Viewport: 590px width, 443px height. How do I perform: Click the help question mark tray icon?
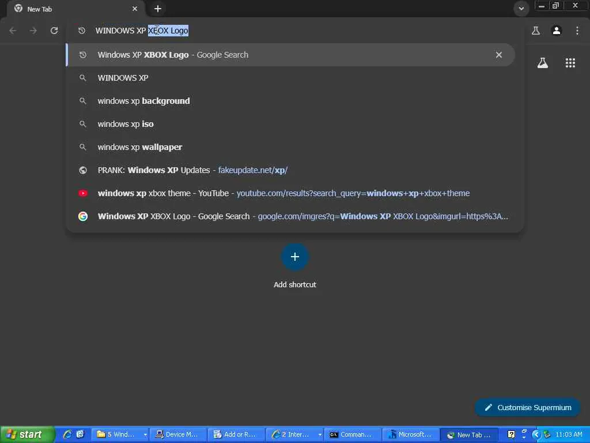tap(512, 434)
